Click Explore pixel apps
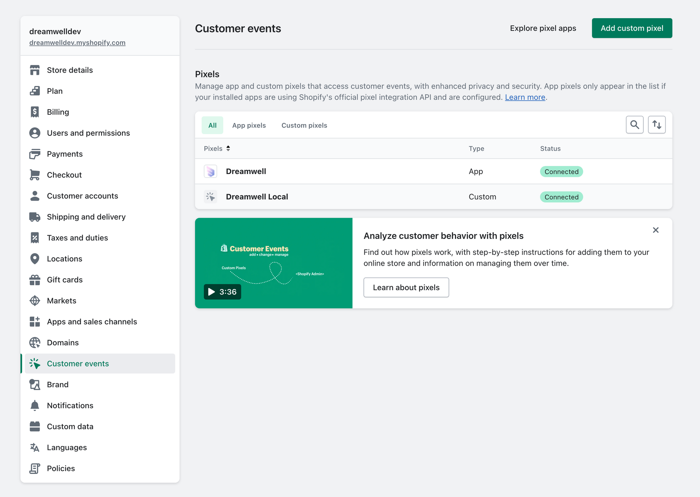 [x=543, y=28]
